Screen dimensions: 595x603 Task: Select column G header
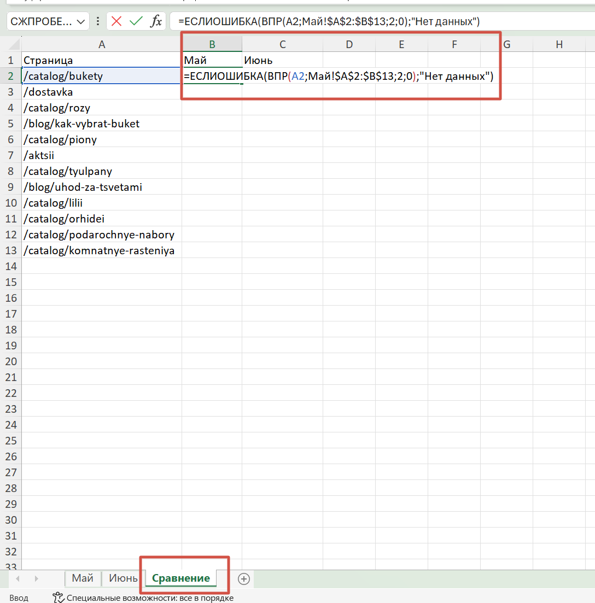(506, 45)
